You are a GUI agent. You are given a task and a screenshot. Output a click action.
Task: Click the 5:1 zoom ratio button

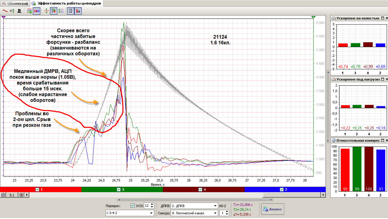12,195
